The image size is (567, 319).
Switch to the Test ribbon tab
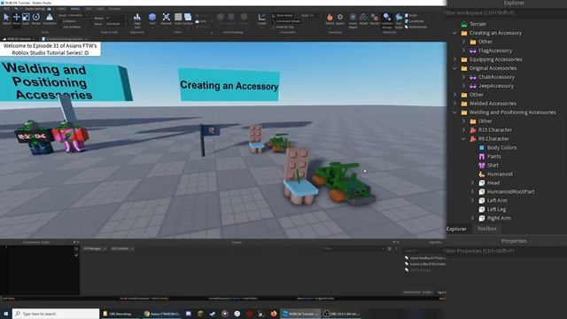(x=89, y=9)
